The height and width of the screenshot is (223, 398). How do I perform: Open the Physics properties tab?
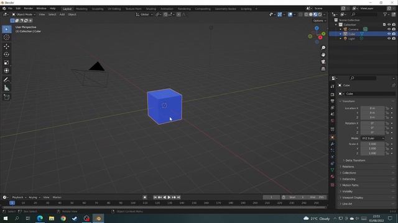click(333, 157)
